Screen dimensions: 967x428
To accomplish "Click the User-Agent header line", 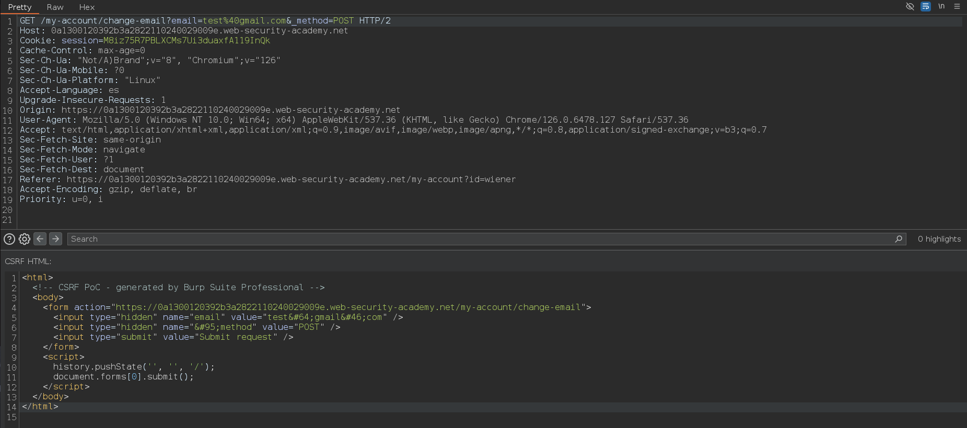I will (x=354, y=120).
